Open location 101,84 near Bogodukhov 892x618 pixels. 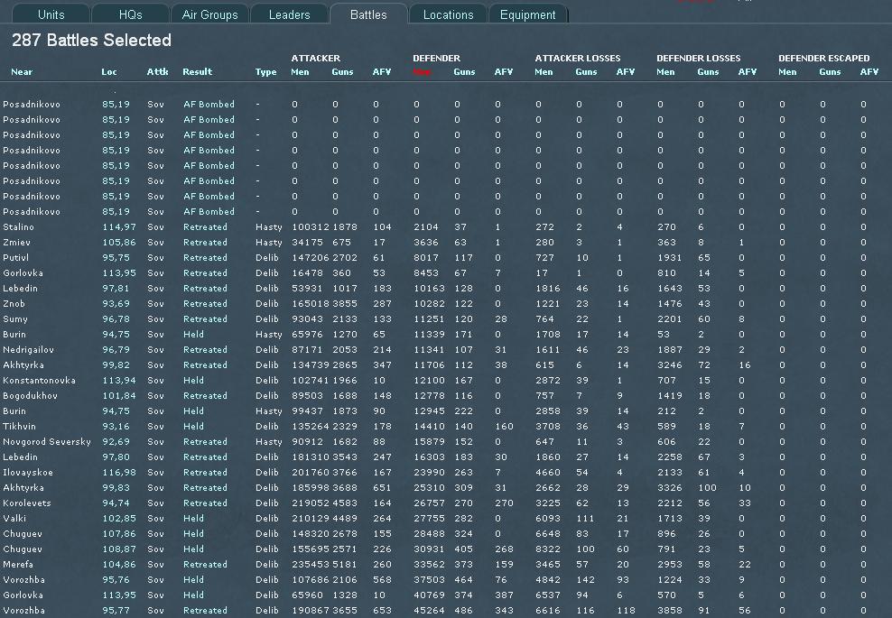119,396
